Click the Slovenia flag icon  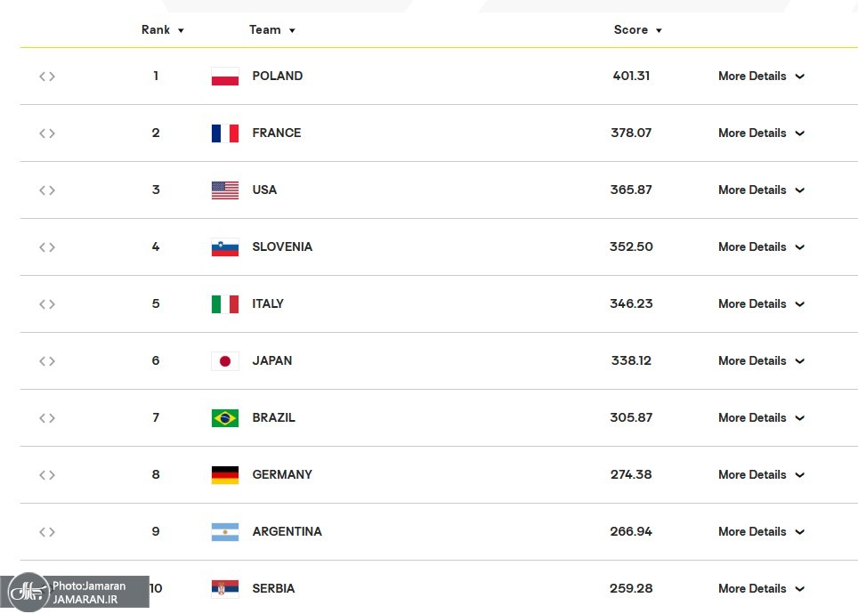pos(224,247)
